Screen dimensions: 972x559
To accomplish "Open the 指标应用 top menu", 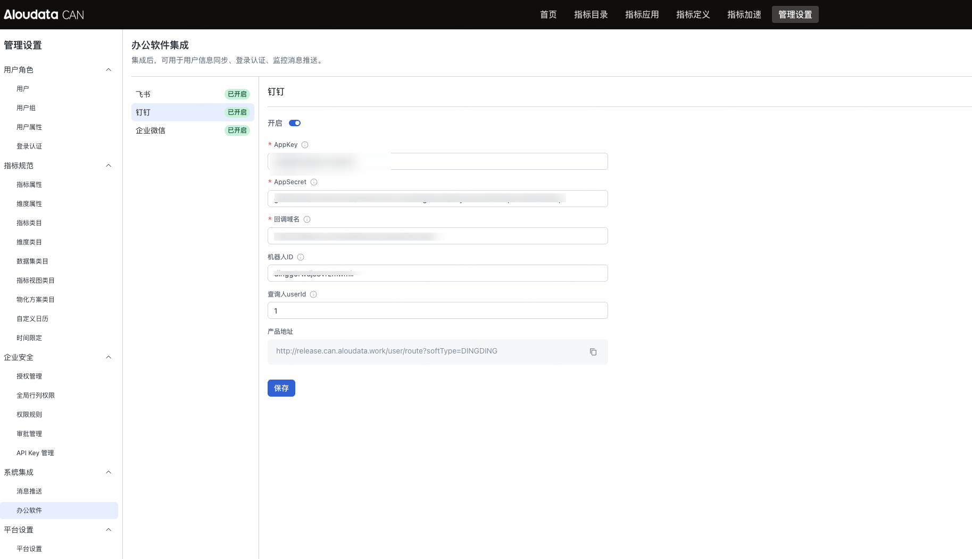I will point(642,14).
